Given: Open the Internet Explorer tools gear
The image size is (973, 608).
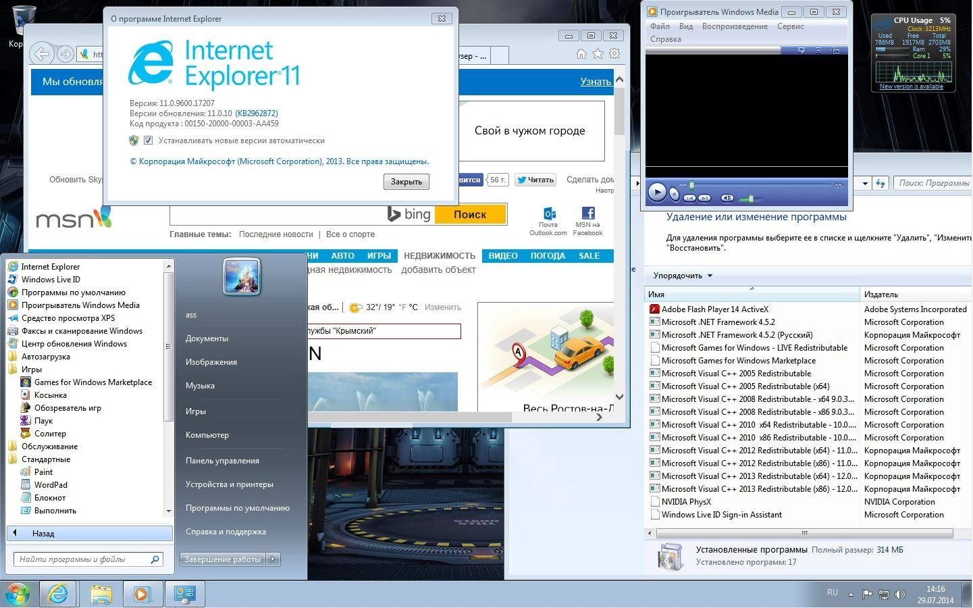Looking at the screenshot, I should coord(614,54).
